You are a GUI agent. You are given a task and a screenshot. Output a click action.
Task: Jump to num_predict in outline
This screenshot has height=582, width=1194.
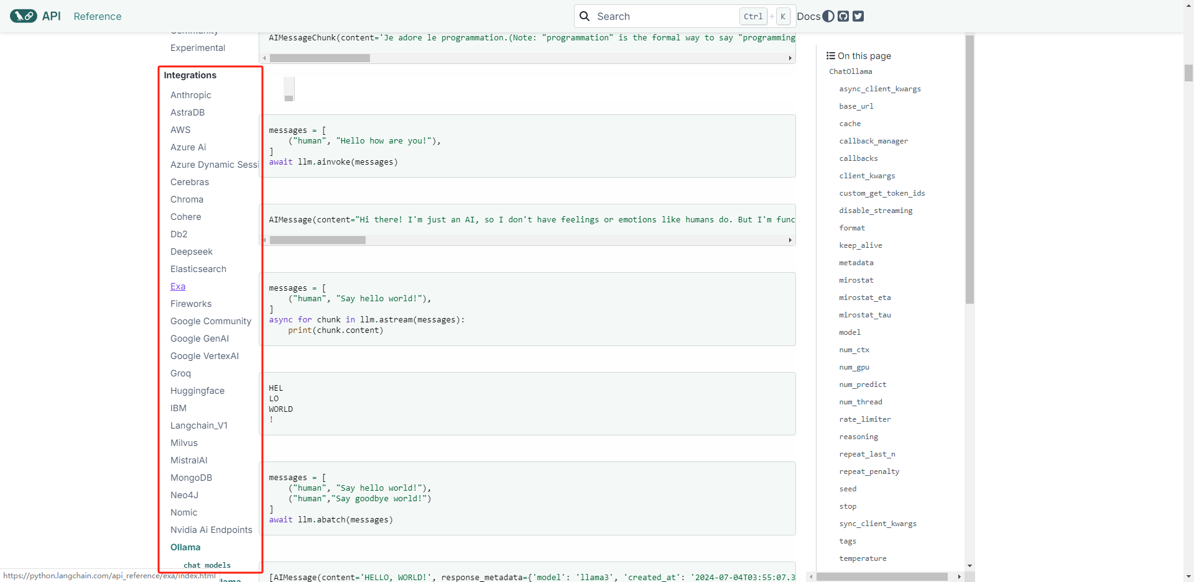863,384
